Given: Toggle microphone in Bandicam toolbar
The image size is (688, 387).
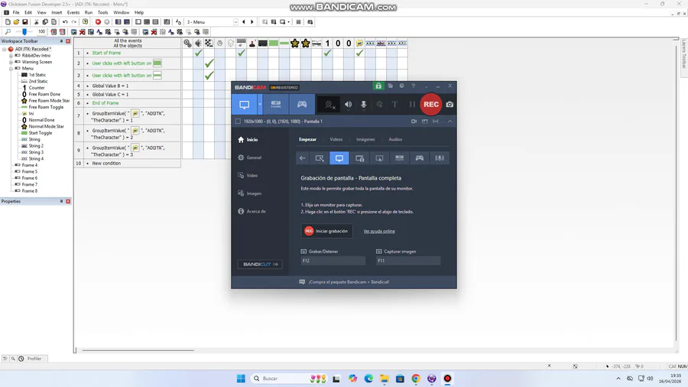Looking at the screenshot, I should click(363, 105).
